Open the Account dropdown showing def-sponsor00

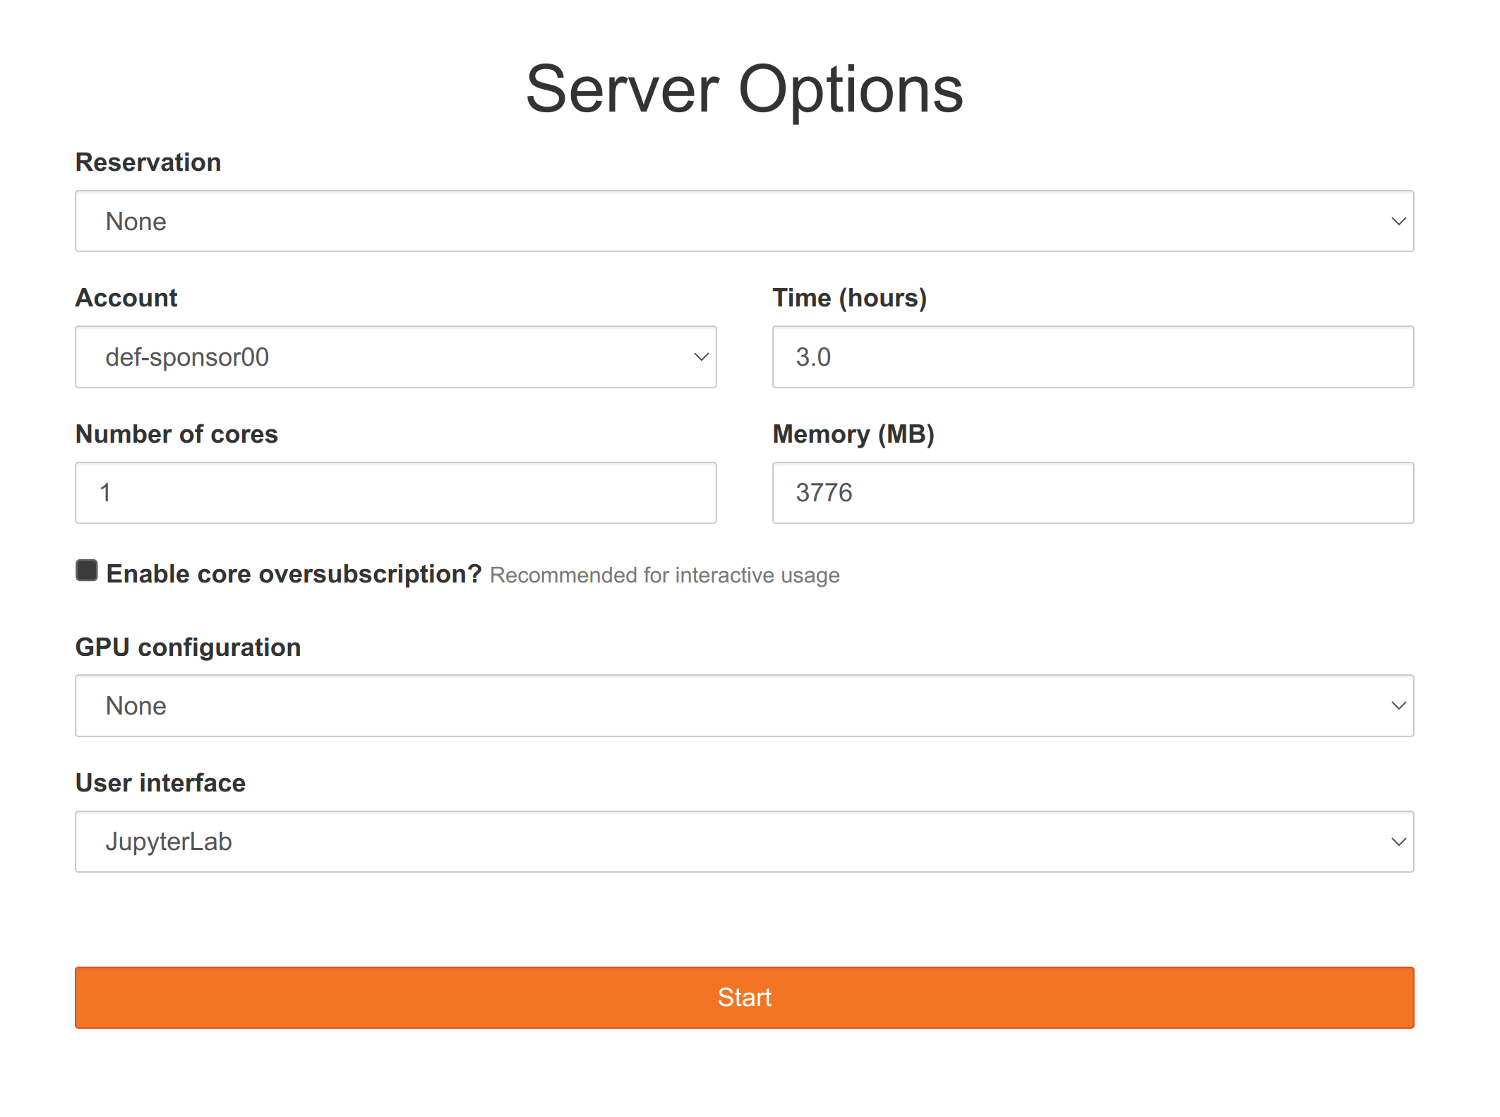click(396, 357)
